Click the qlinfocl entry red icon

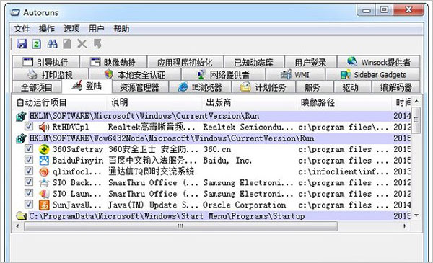(44, 171)
